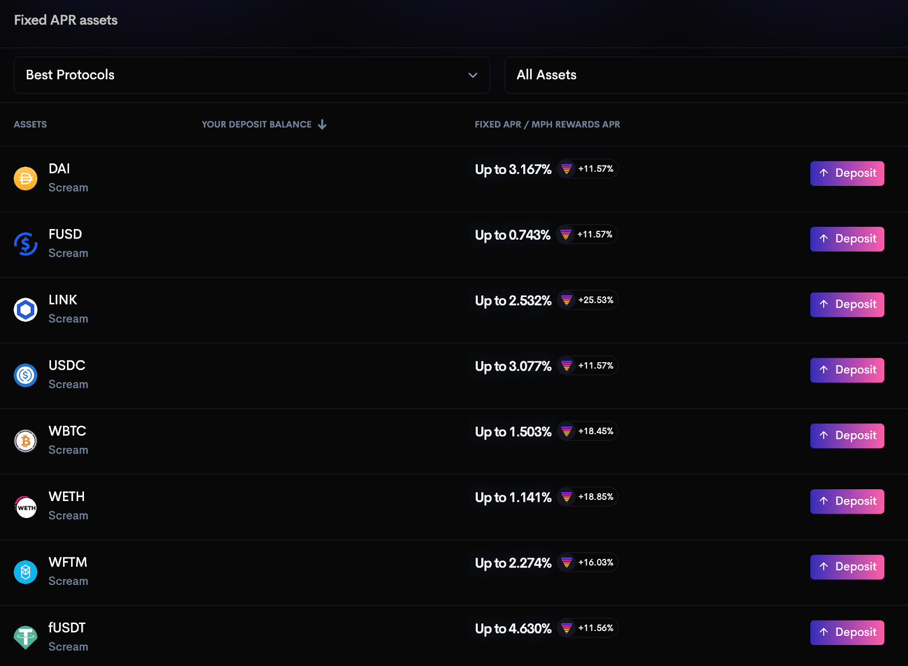Click the DAI token icon
The image size is (908, 666).
point(26,179)
